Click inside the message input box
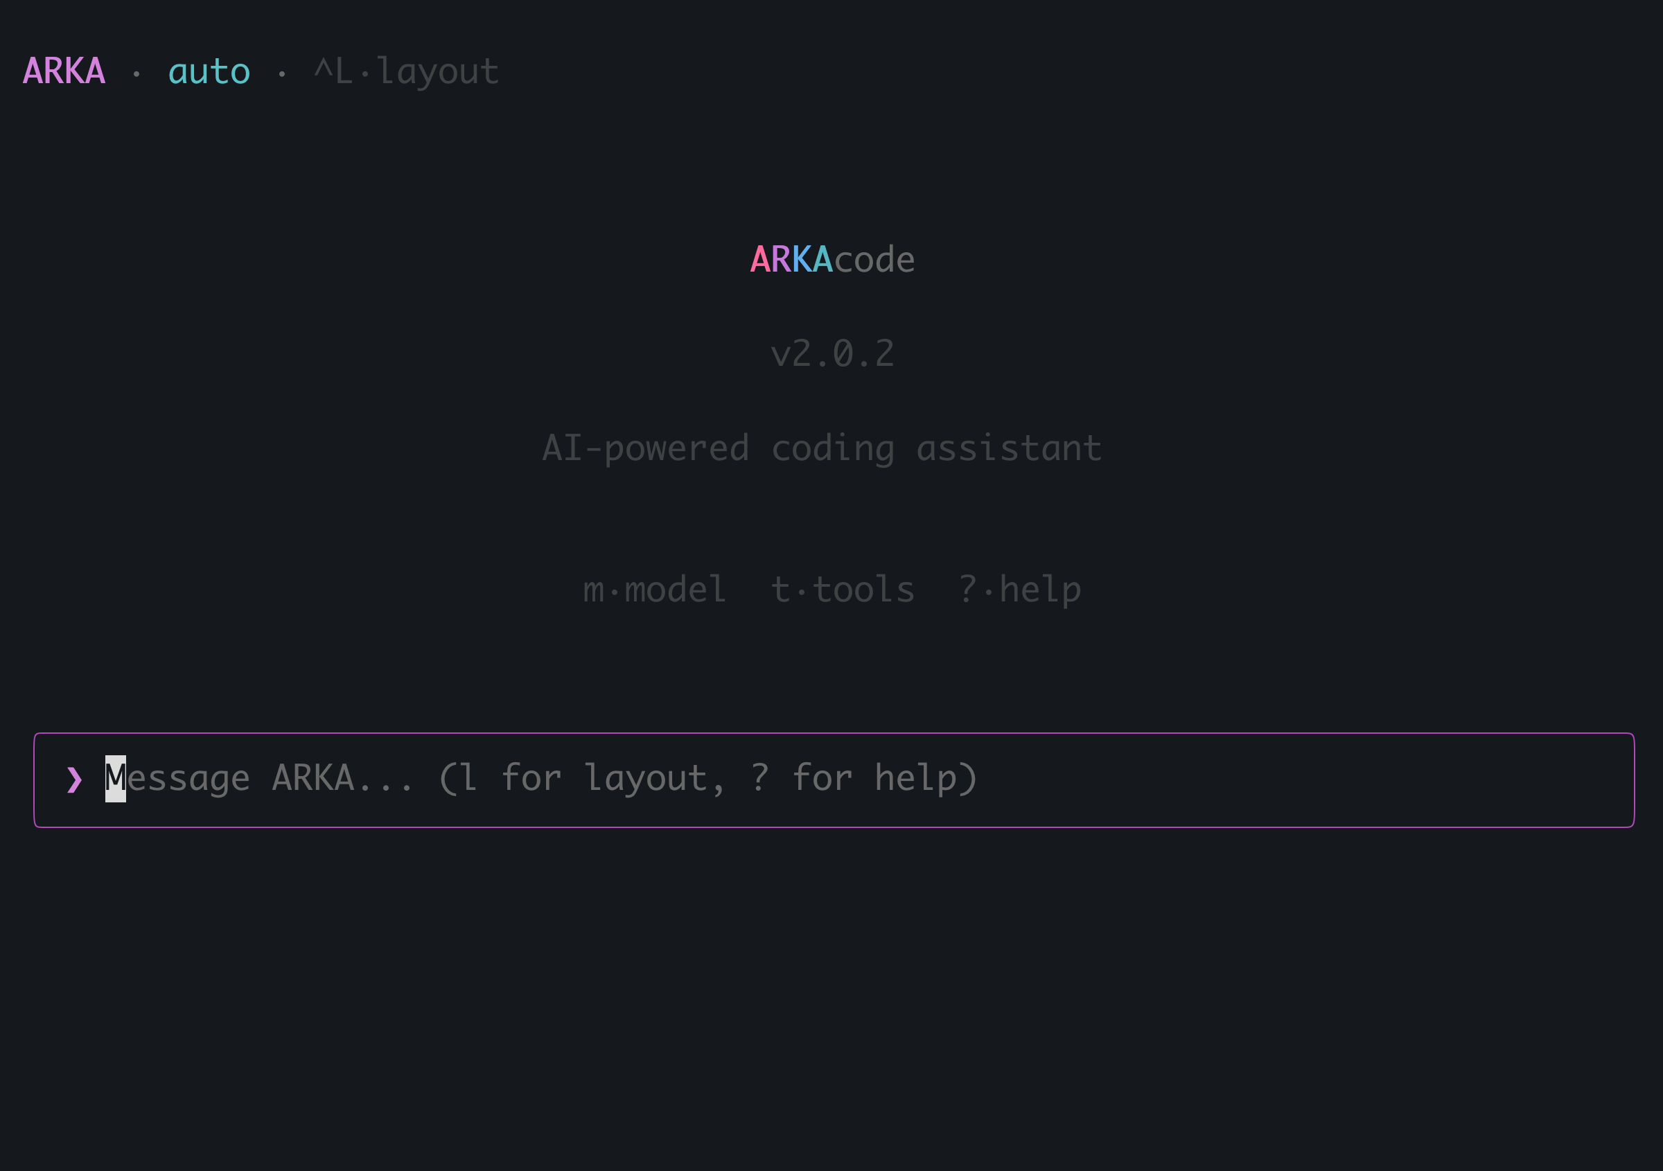 pos(831,779)
